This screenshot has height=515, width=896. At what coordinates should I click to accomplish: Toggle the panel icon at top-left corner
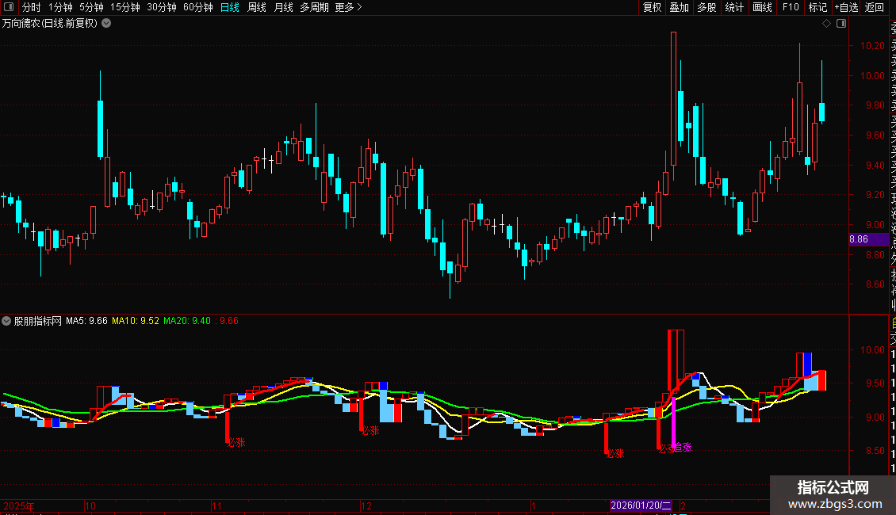[x=9, y=7]
